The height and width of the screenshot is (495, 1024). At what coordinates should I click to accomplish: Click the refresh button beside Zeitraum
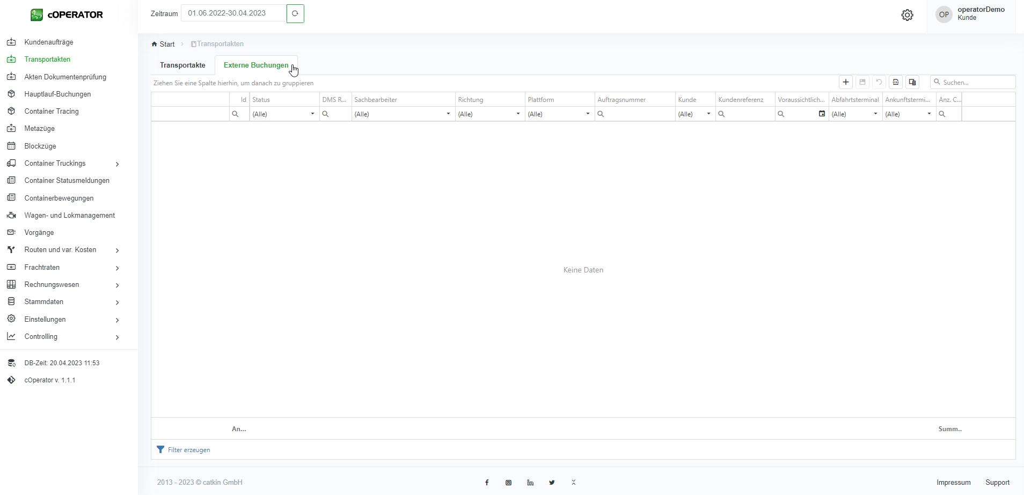click(295, 13)
